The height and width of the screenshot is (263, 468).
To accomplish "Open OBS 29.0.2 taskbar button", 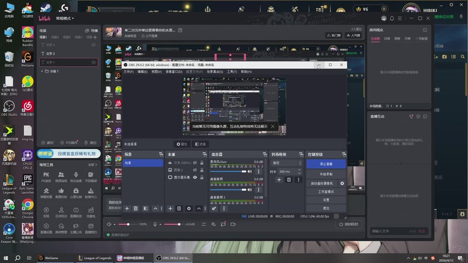I will 173,258.
